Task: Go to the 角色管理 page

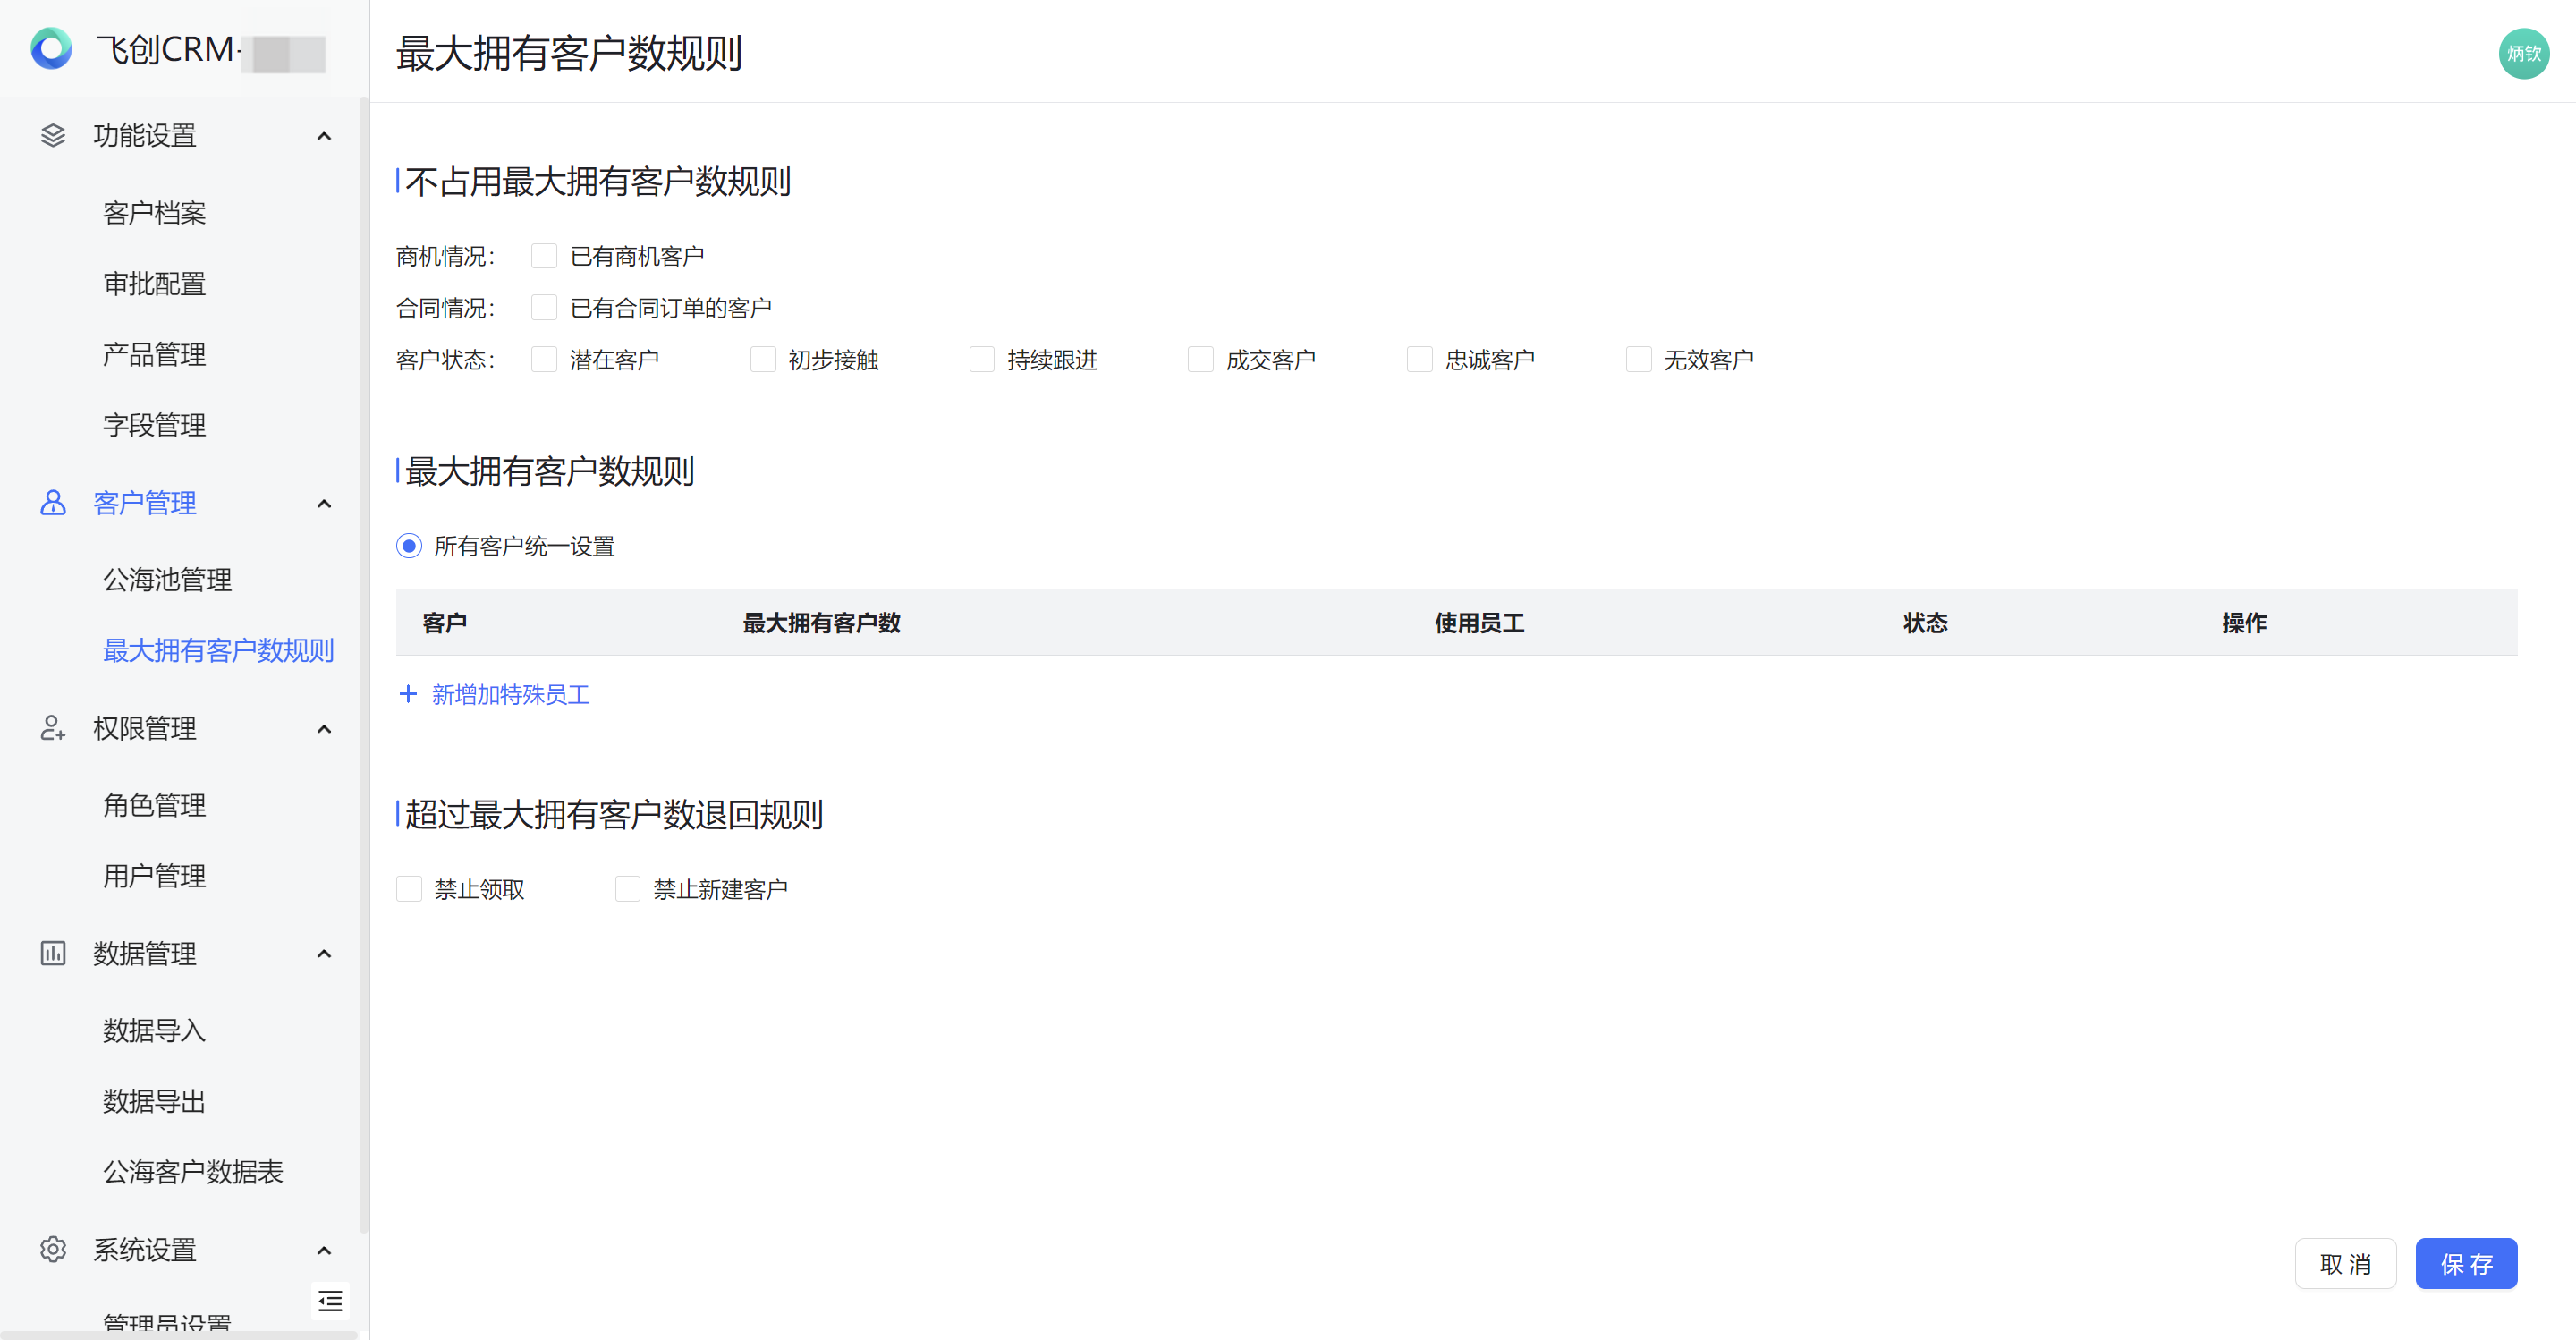Action: pos(154,805)
